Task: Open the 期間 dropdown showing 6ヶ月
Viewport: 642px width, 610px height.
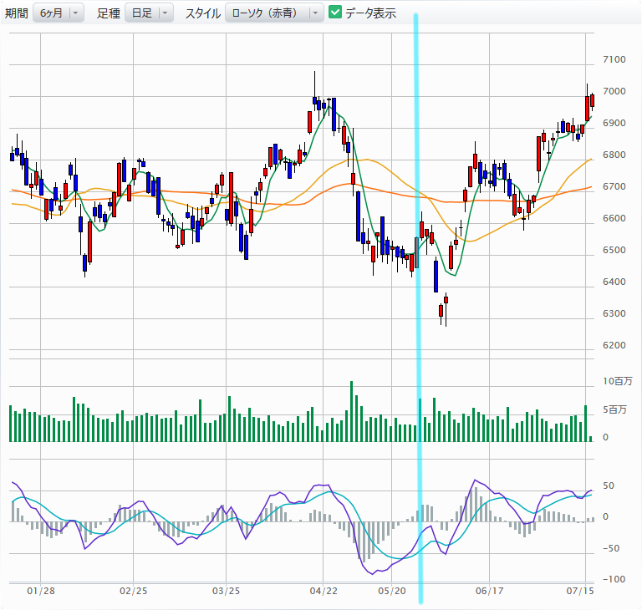Action: [x=58, y=13]
